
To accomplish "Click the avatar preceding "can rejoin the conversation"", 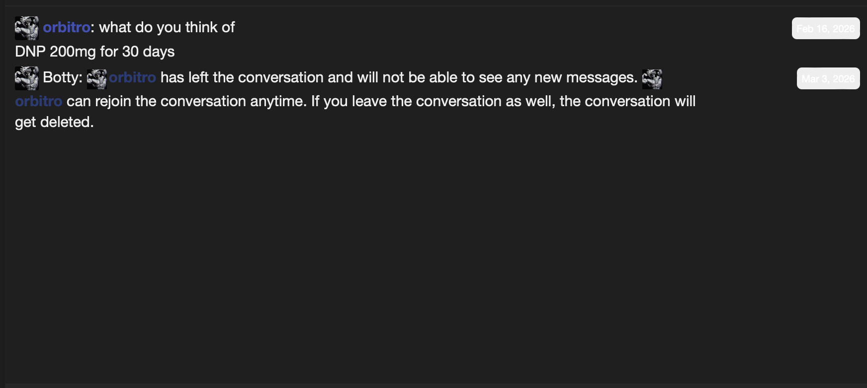I will 653,78.
